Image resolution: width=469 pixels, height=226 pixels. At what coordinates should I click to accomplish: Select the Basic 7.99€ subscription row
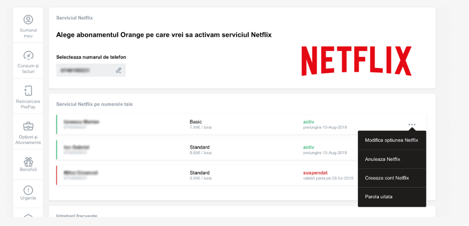tap(200, 124)
